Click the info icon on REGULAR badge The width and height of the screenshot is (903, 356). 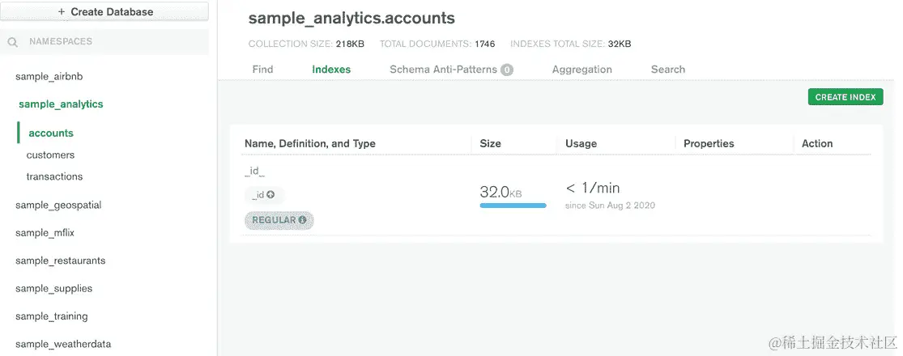pyautogui.click(x=302, y=220)
